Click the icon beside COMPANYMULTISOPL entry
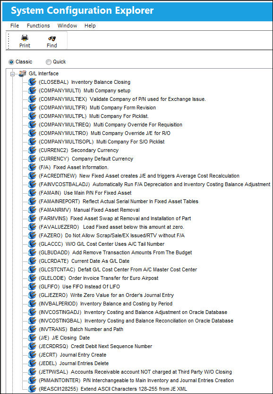Screen dimensions: 273x394 click(32, 142)
